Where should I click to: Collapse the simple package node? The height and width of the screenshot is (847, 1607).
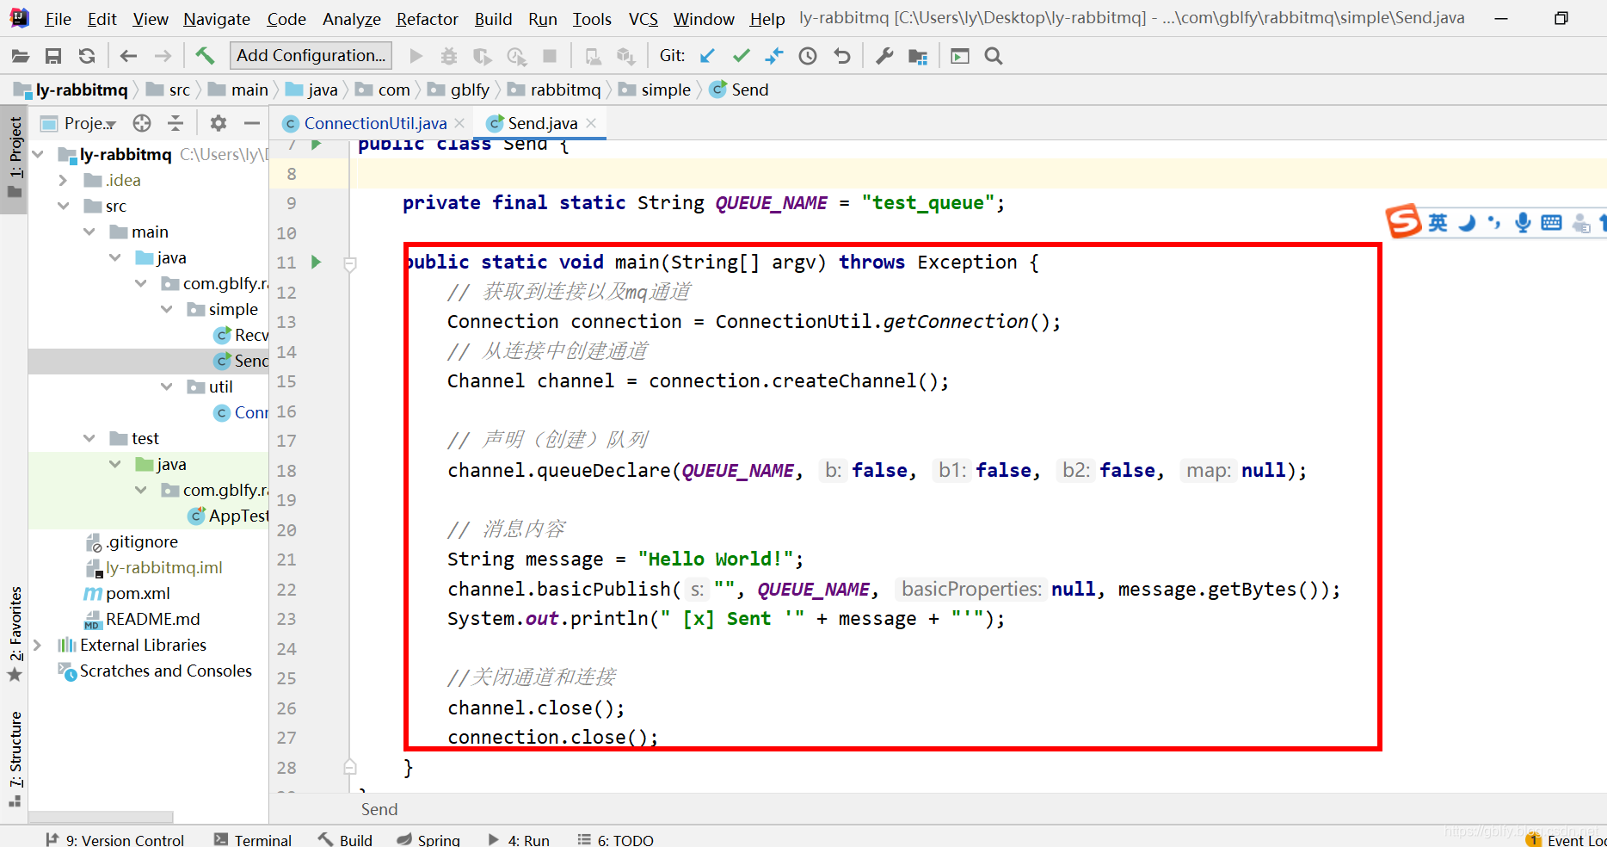[167, 309]
